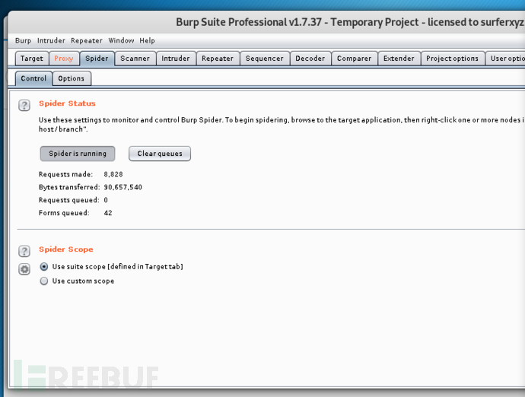Switch to the Proxy tab
Image resolution: width=525 pixels, height=397 pixels.
64,59
